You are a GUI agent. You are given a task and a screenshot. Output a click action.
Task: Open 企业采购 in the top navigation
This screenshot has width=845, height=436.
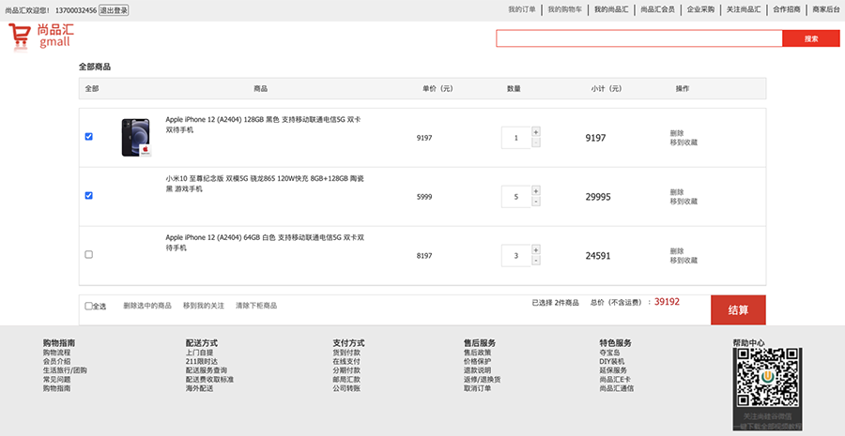(x=700, y=9)
